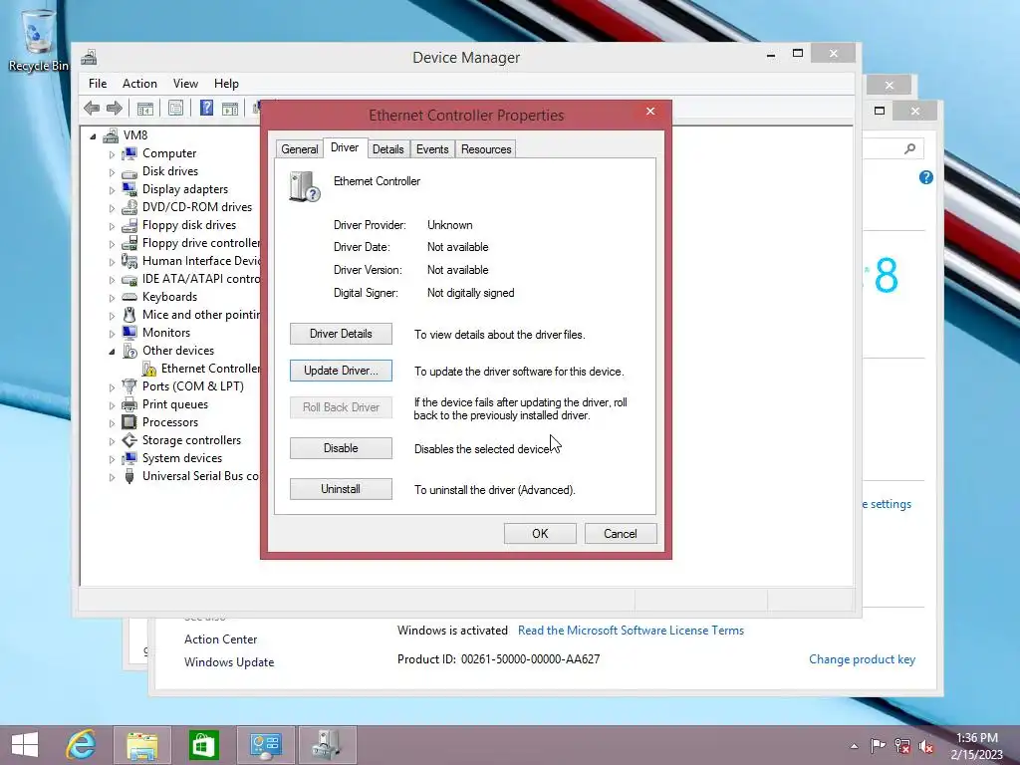Screen dimensions: 1020x765
Task: Expand the Floppy disk drives category
Action: point(112,226)
